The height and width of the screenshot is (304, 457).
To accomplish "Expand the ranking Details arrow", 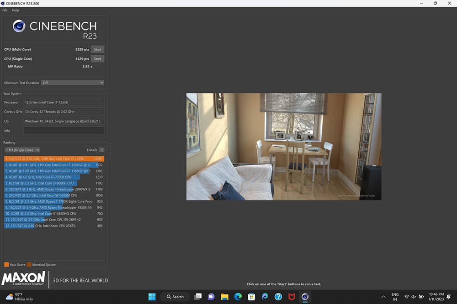I will (x=101, y=150).
